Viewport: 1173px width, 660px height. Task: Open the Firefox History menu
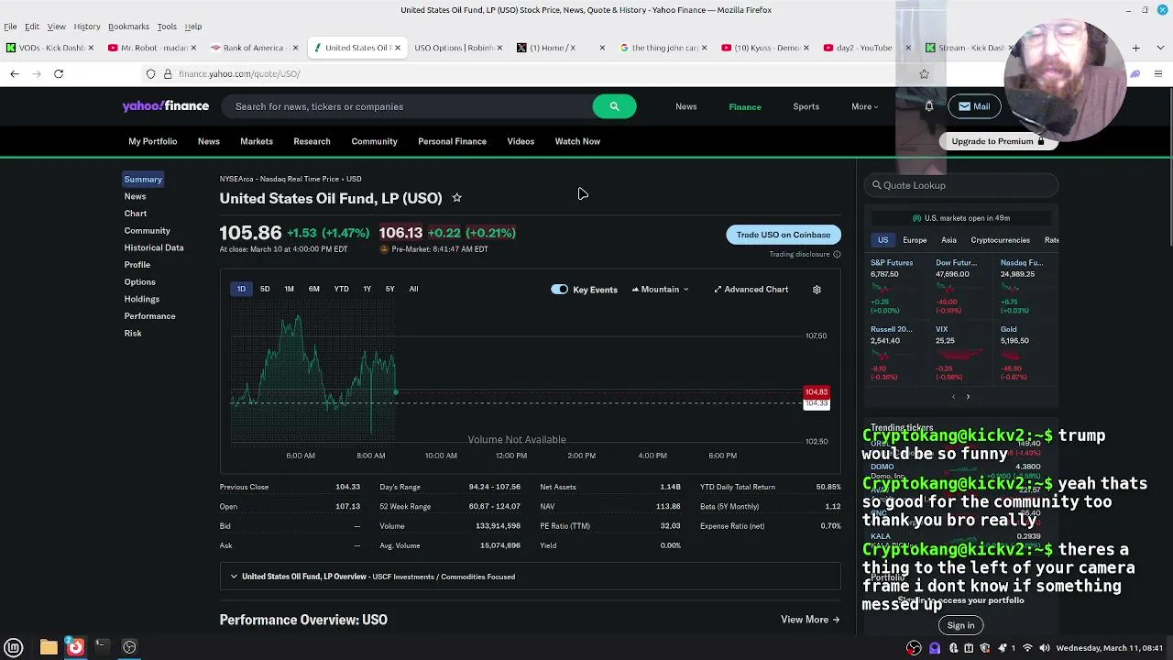pos(87,27)
